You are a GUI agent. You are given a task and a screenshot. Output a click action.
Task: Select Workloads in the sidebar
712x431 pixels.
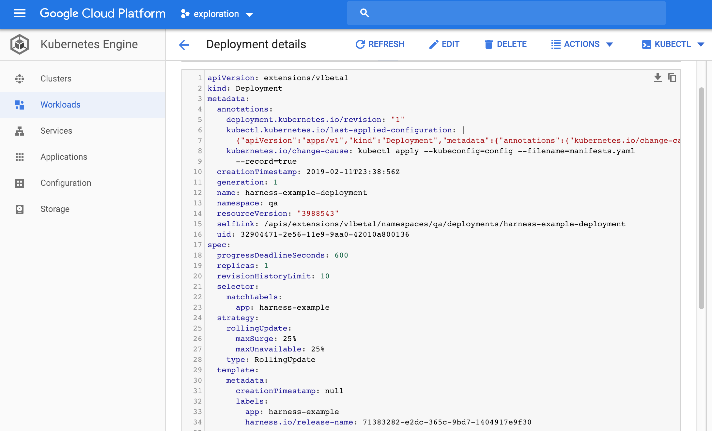pyautogui.click(x=83, y=105)
